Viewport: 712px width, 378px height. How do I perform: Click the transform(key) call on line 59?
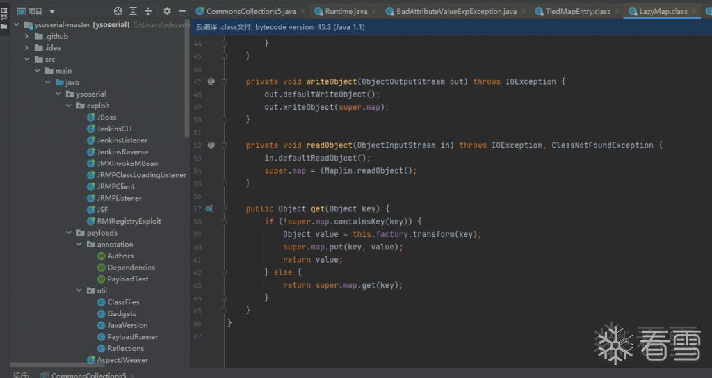444,234
